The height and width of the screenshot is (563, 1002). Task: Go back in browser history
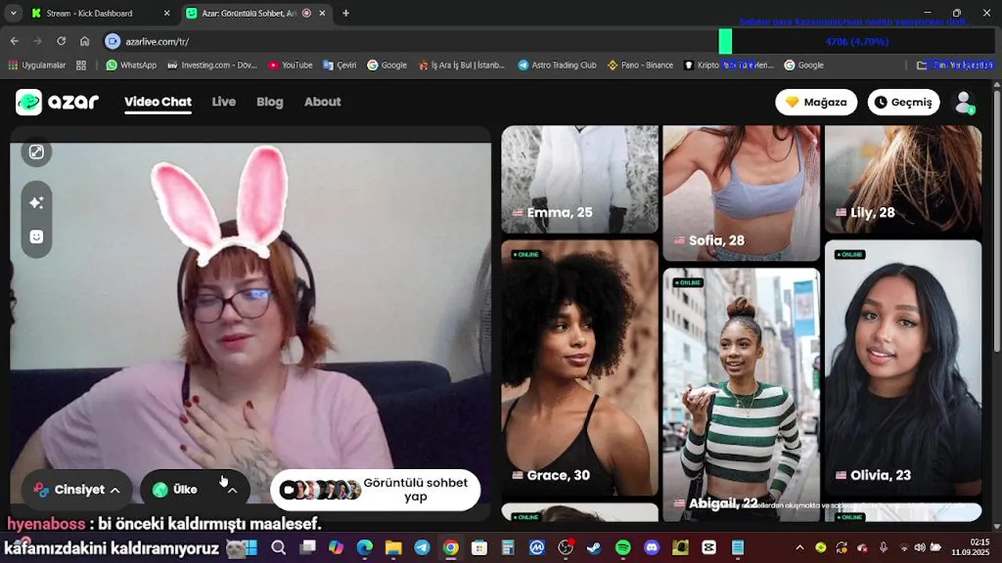14,41
